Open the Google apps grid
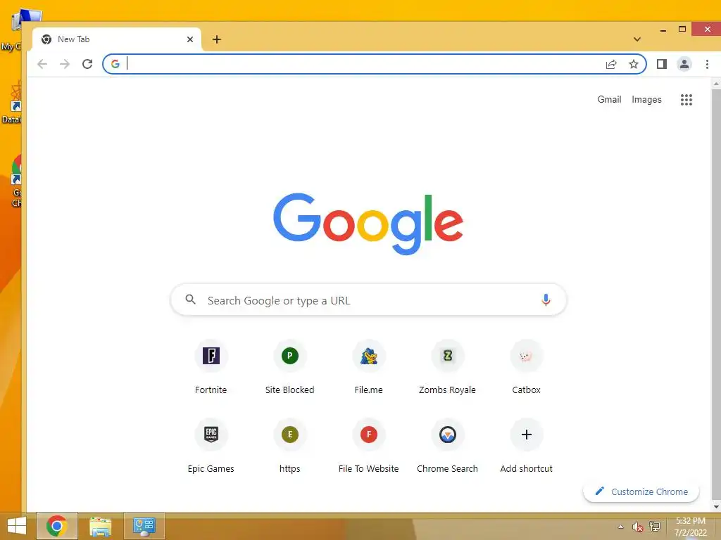 point(686,100)
